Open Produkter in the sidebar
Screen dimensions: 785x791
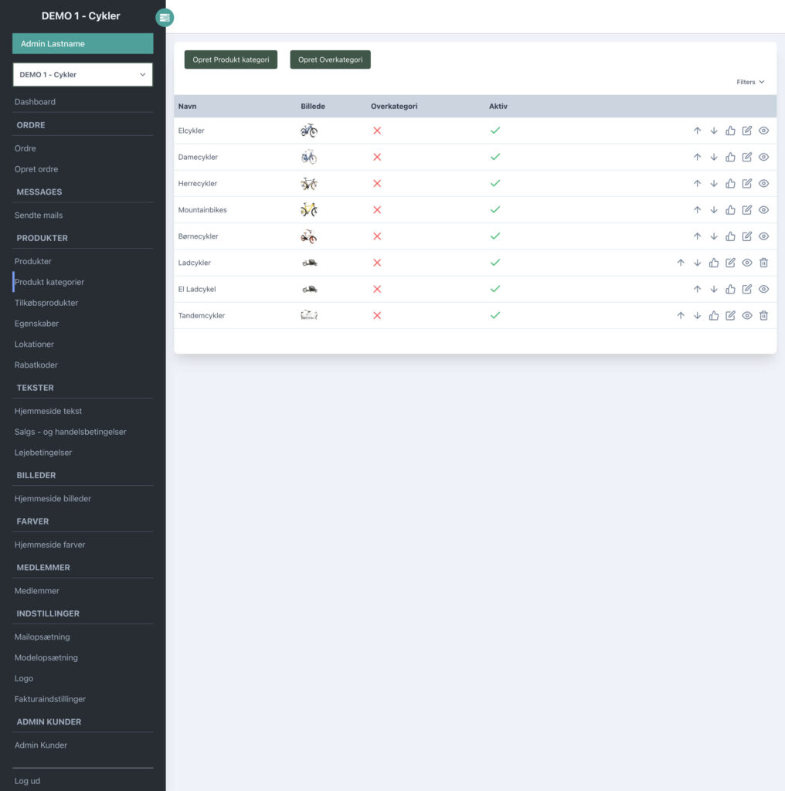(33, 261)
